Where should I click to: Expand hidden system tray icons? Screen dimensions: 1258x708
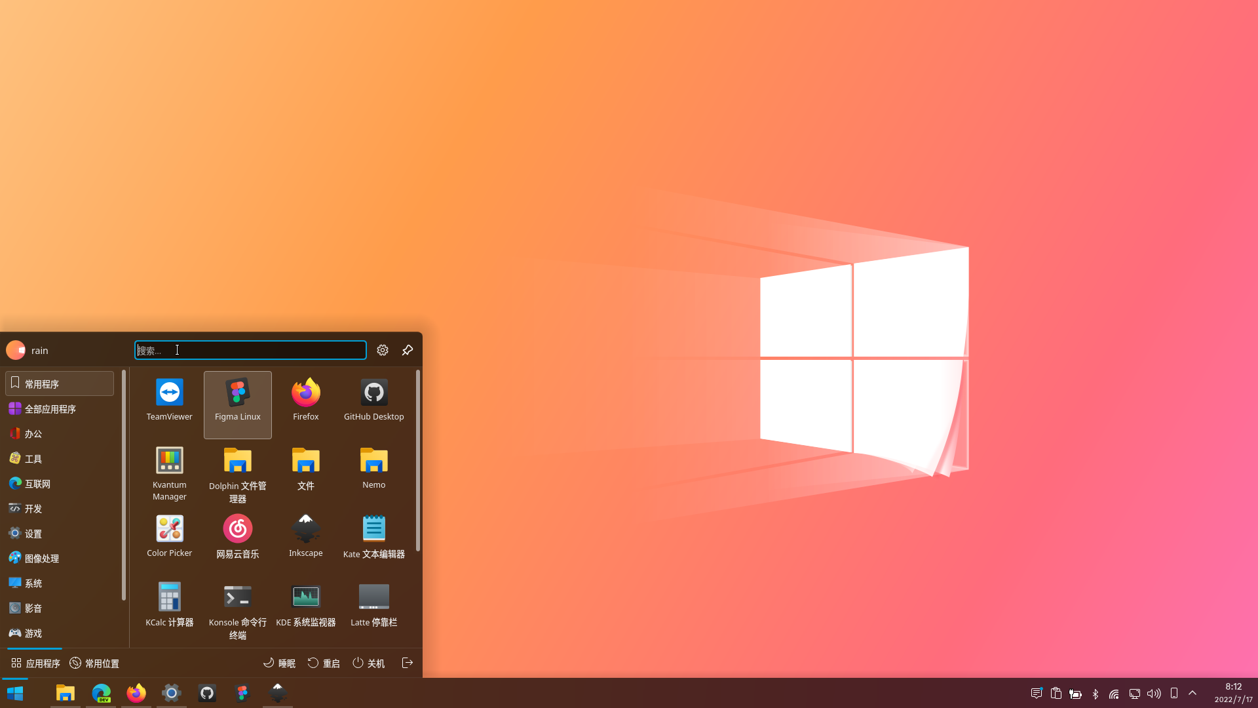tap(1193, 693)
